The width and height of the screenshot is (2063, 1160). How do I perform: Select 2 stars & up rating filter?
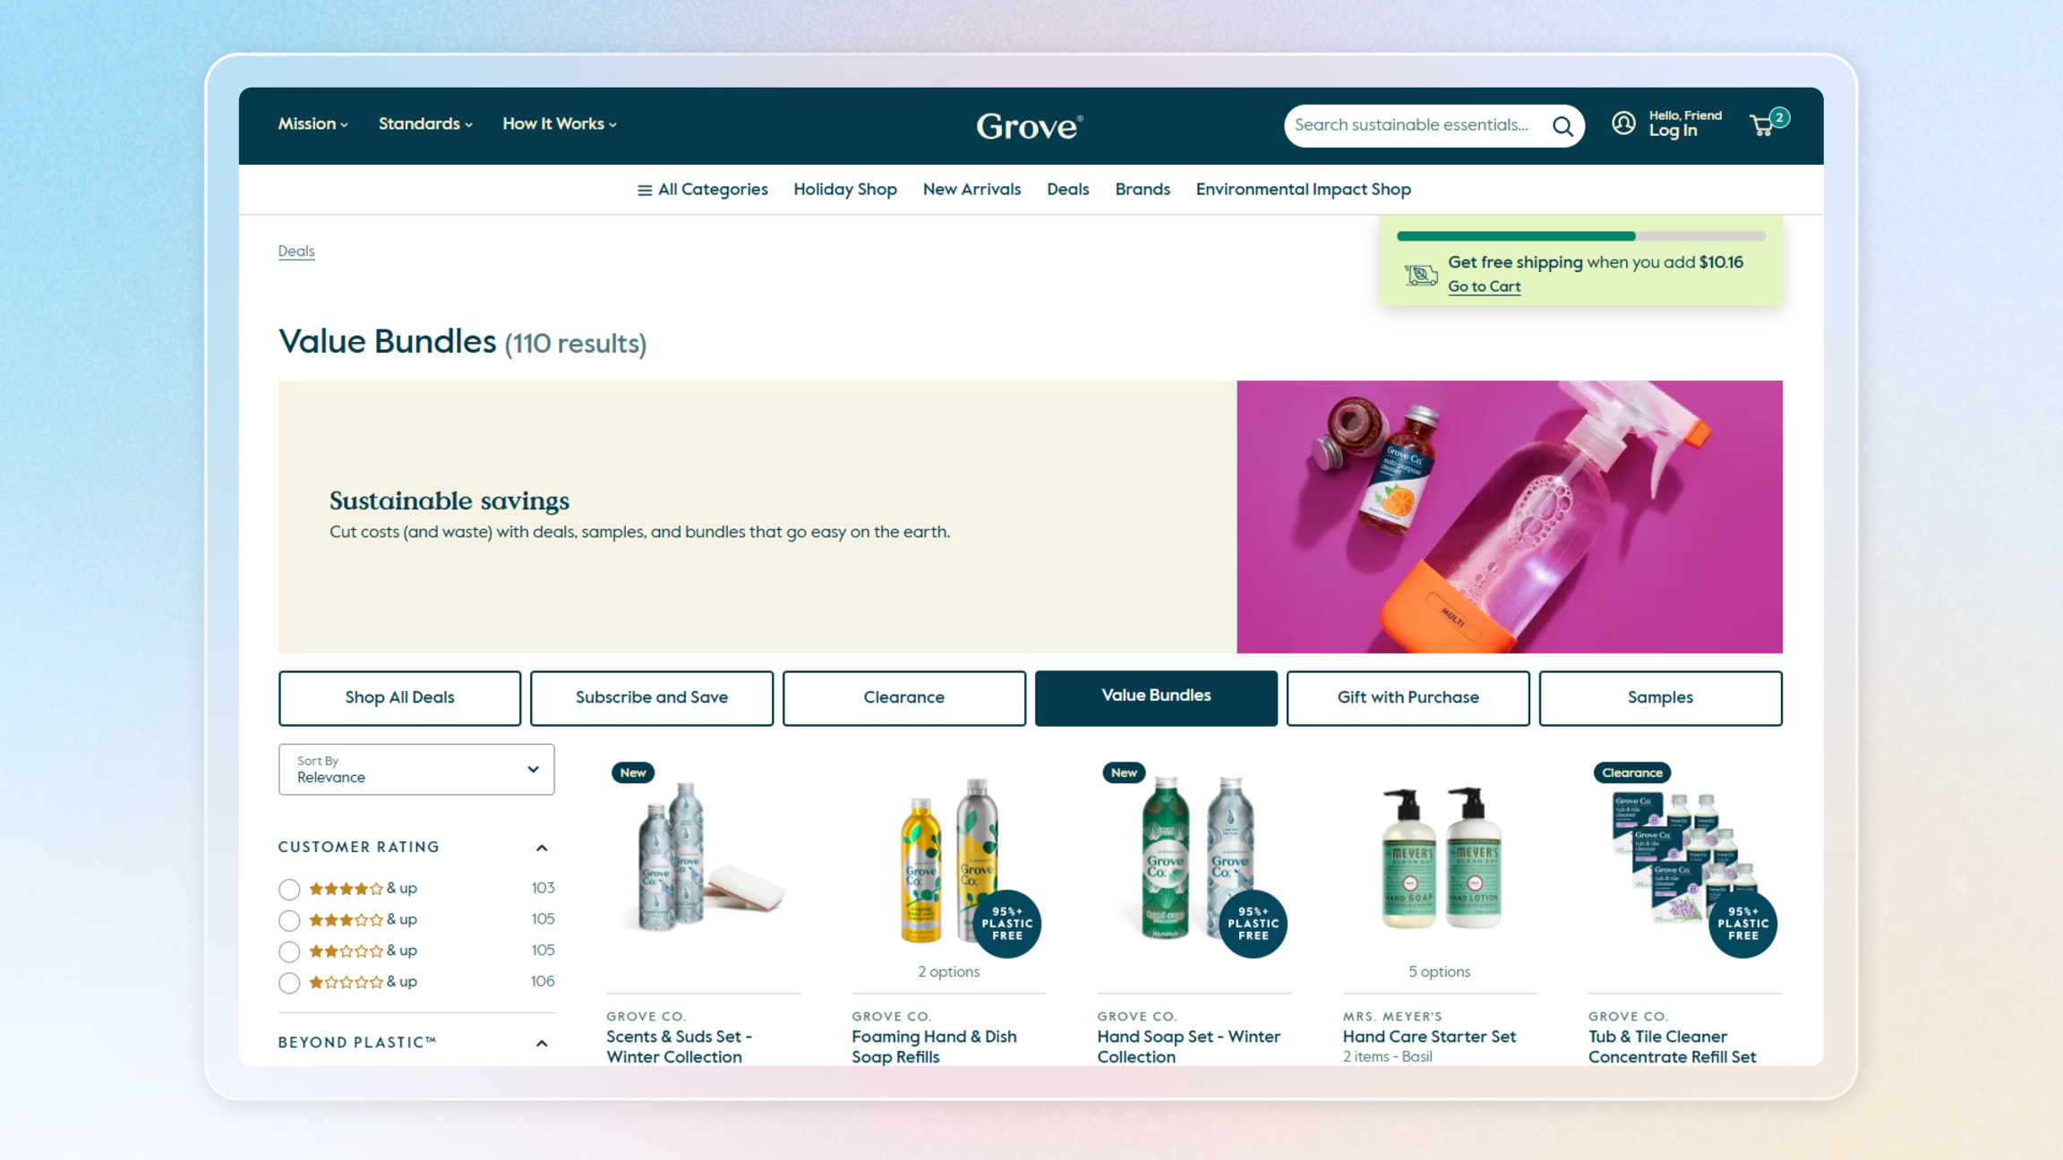click(x=288, y=951)
